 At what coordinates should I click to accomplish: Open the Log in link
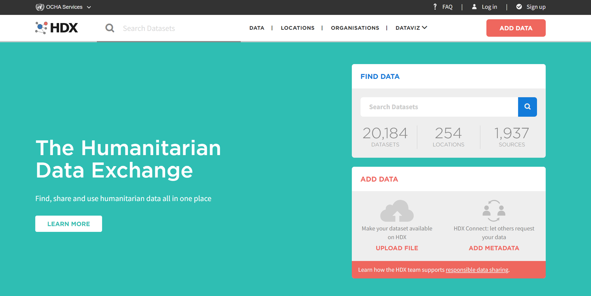489,7
